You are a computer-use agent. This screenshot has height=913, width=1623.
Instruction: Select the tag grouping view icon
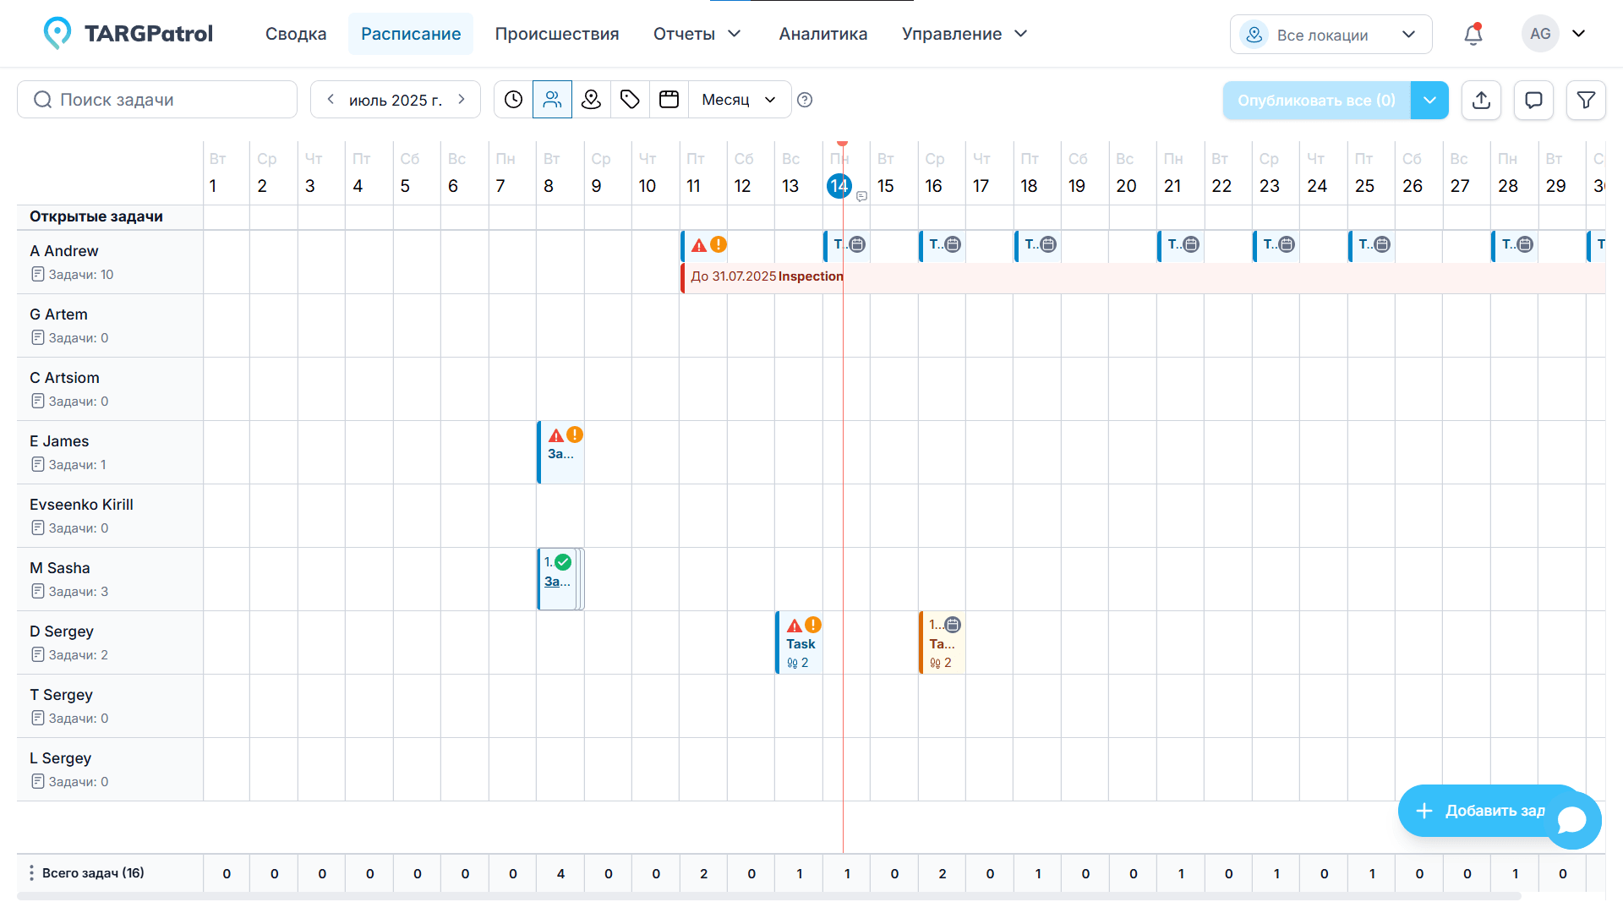tap(630, 100)
